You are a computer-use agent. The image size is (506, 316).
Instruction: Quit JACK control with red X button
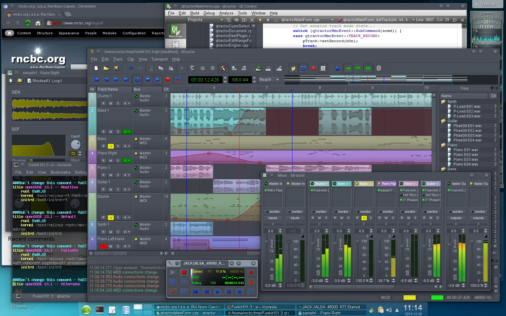(x=251, y=273)
